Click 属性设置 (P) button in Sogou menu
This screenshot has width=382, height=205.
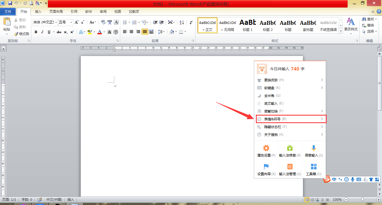266,151
